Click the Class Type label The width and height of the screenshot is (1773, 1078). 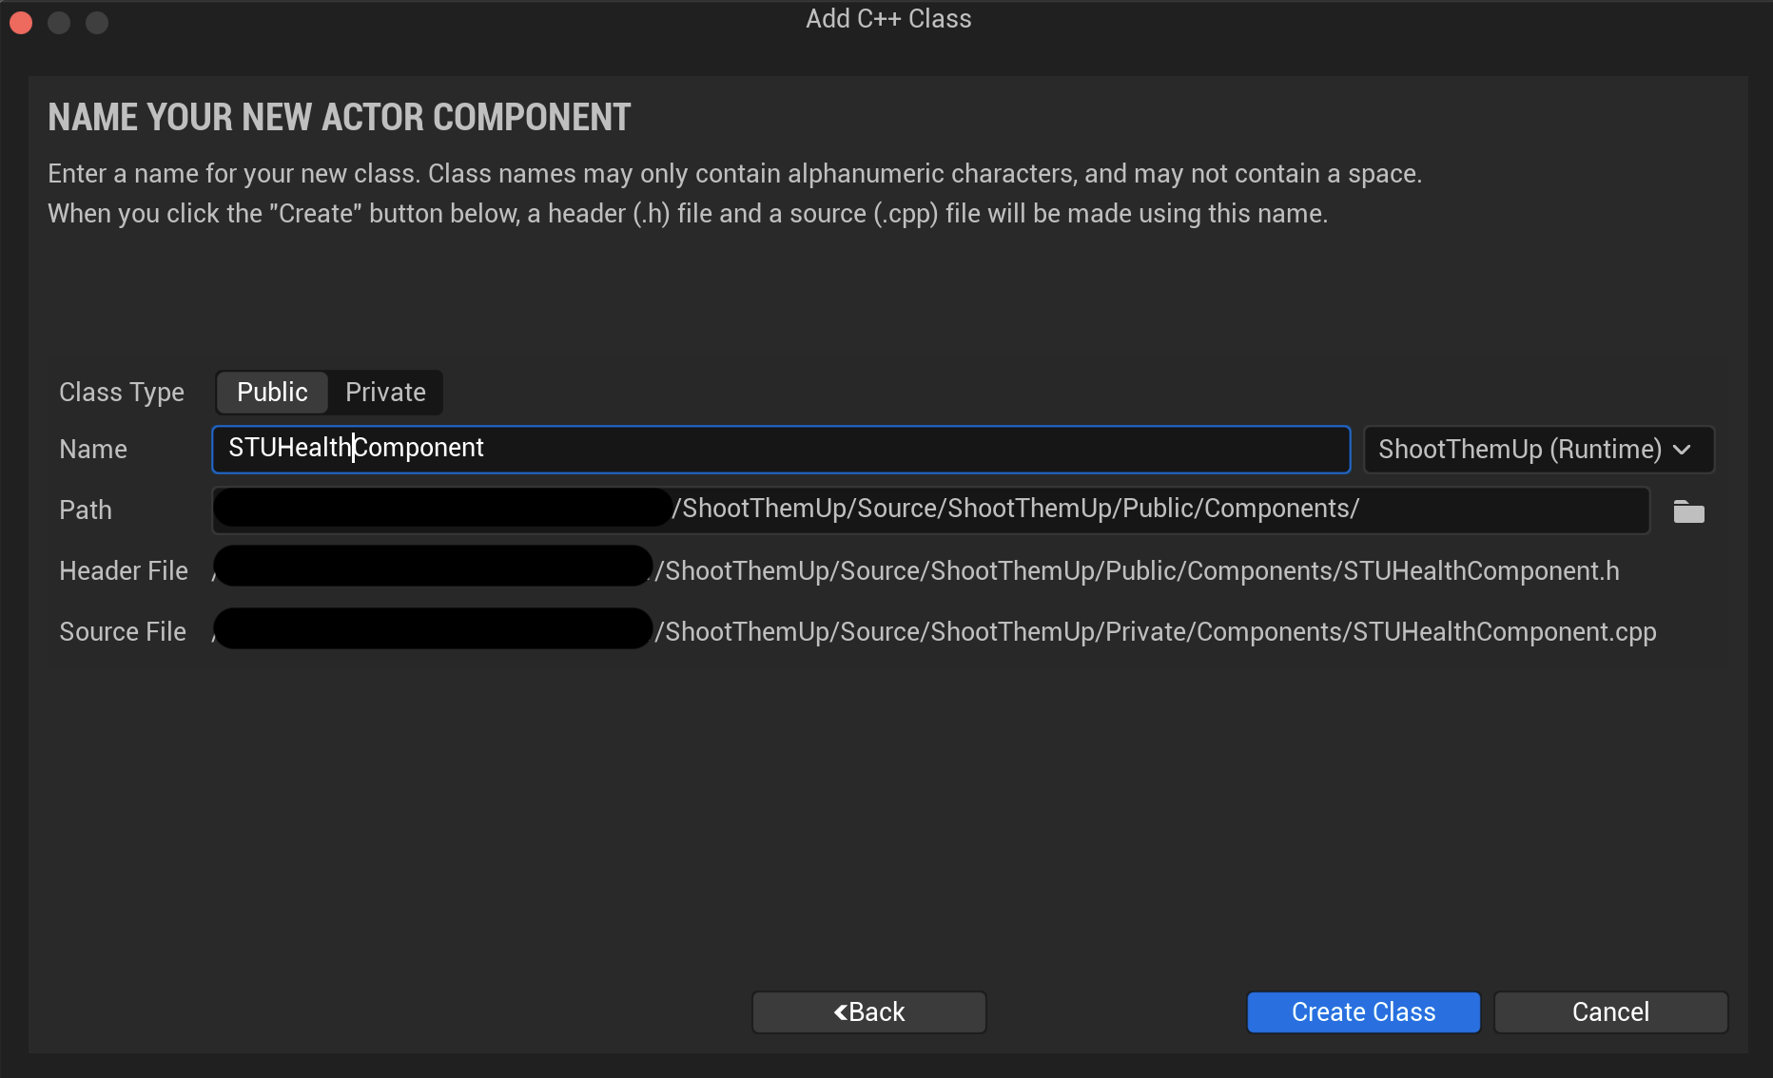point(122,393)
